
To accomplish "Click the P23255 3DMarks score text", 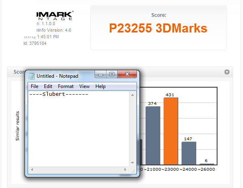I will (158, 28).
